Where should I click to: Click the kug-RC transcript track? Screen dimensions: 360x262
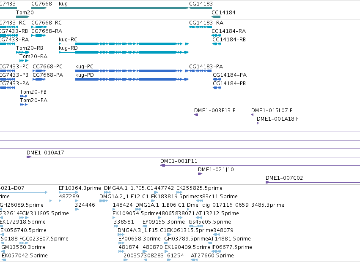point(124,44)
